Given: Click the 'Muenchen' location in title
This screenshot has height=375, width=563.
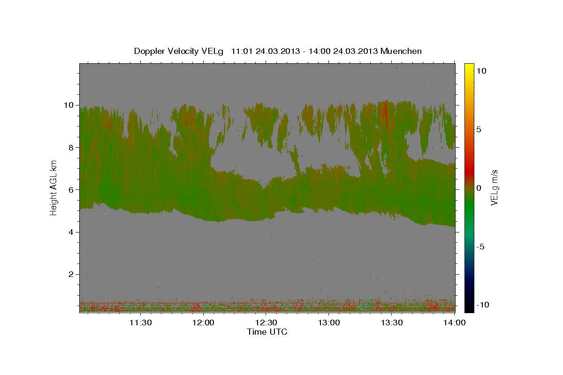Looking at the screenshot, I should tap(401, 51).
